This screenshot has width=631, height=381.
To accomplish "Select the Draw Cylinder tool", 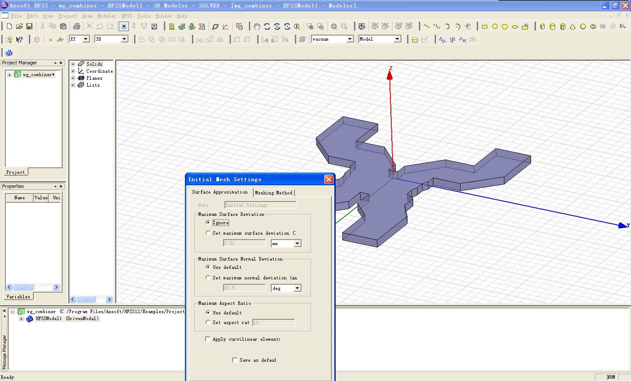I will 553,26.
